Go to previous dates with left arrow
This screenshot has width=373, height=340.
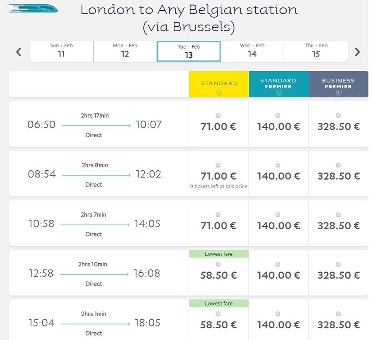19,52
